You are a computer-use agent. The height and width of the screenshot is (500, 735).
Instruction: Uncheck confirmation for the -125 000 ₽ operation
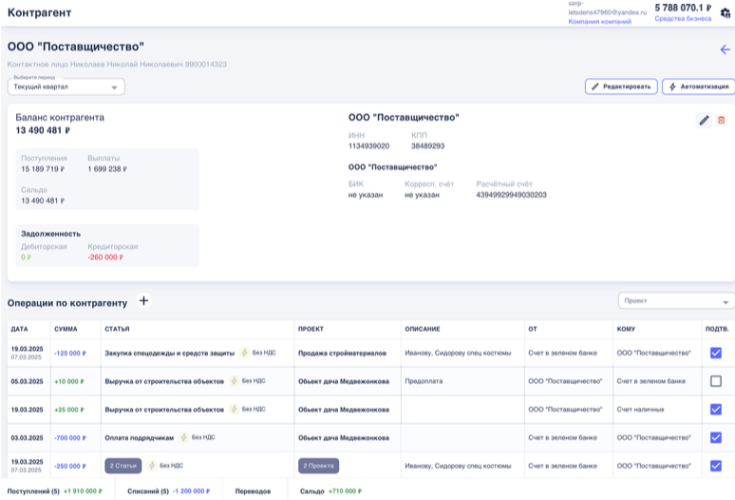tap(716, 353)
